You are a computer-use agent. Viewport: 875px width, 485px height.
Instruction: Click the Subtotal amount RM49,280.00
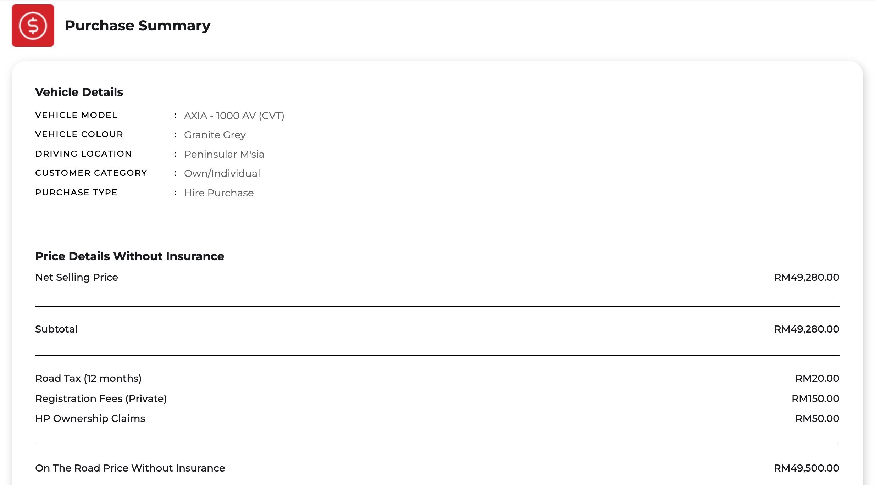click(807, 329)
